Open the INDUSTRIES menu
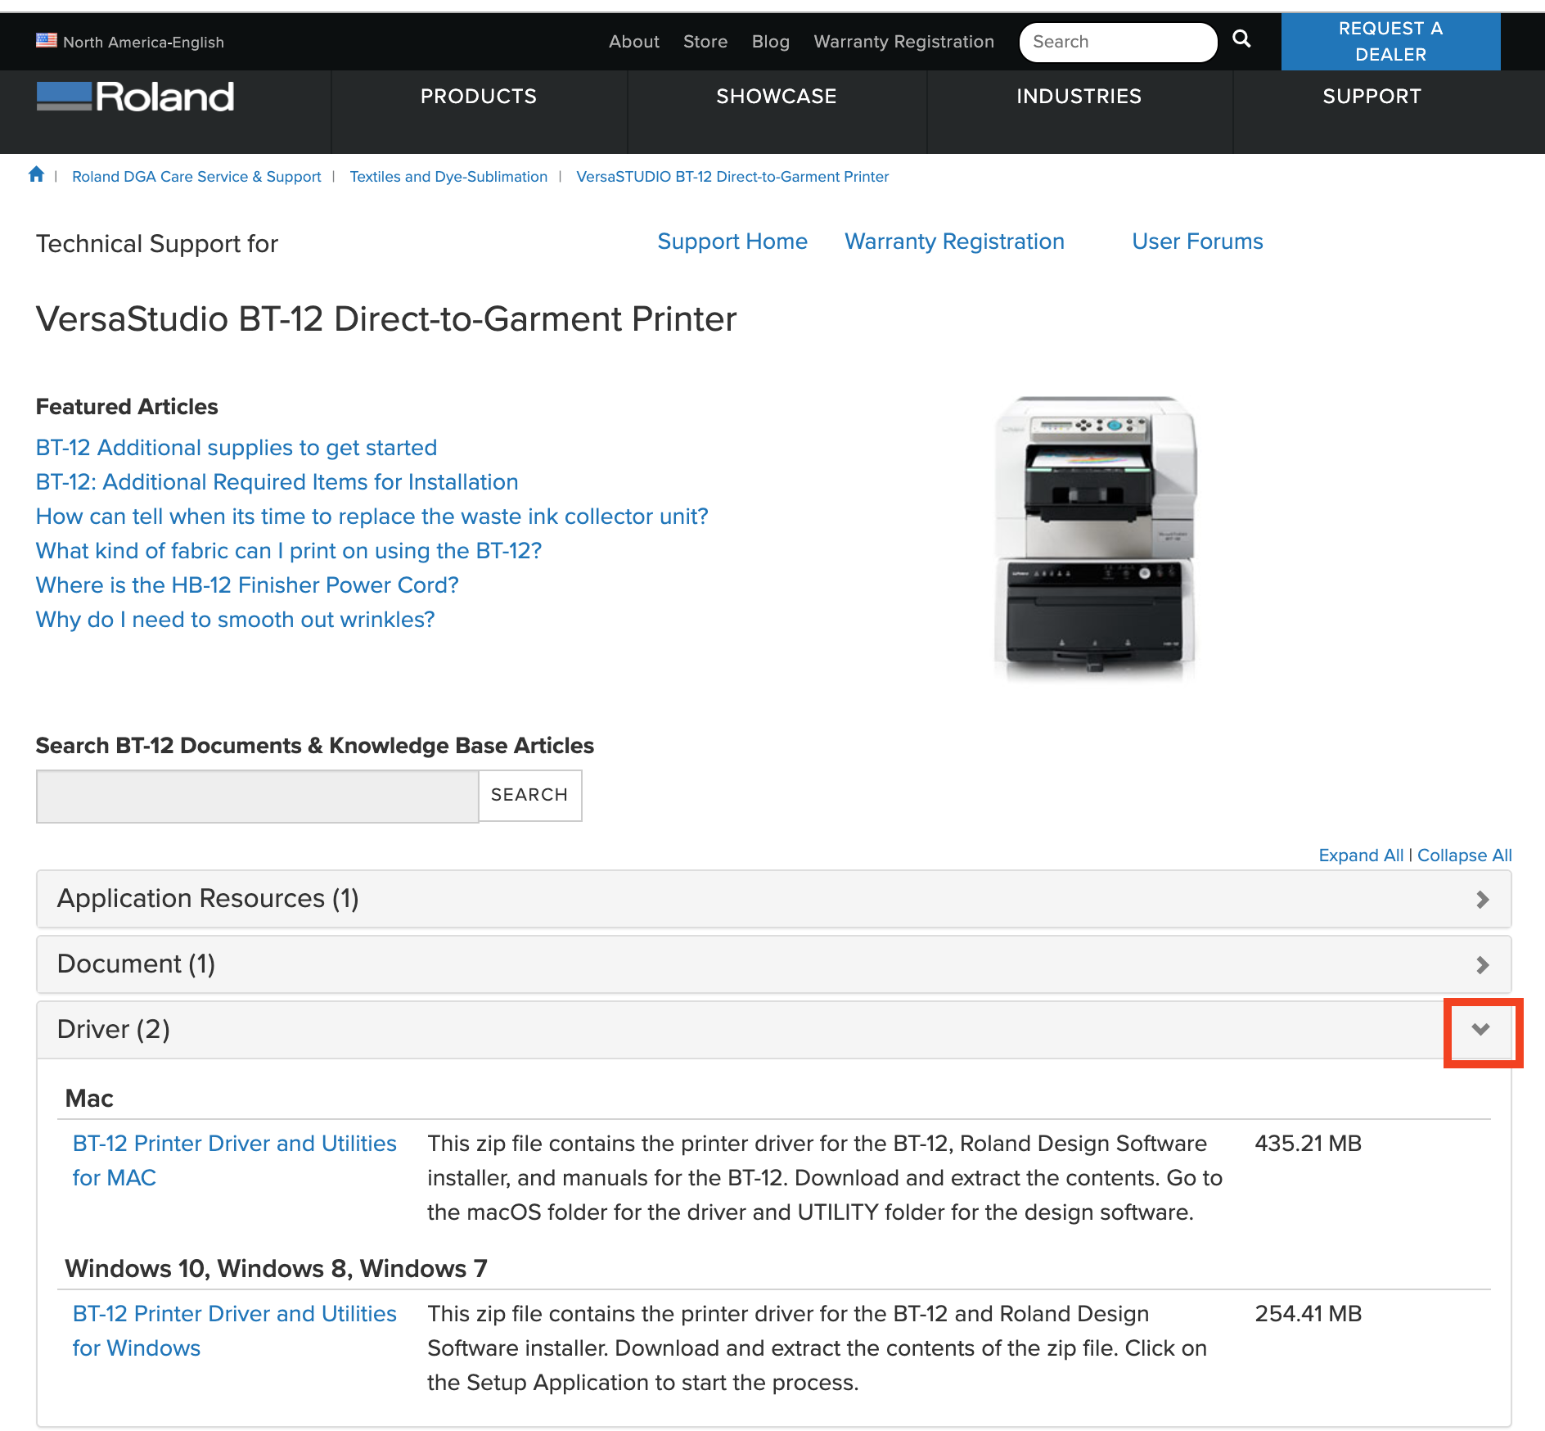1545x1431 pixels. (1079, 97)
